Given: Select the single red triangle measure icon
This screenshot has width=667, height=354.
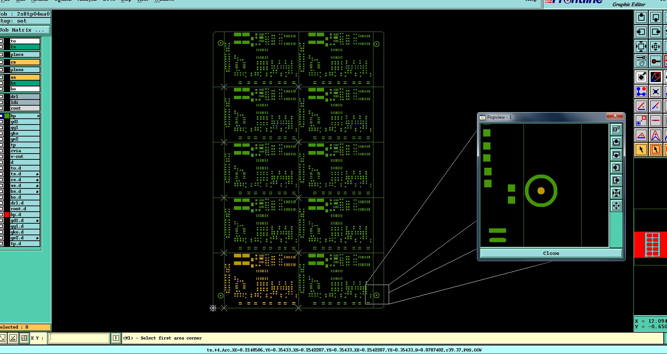Looking at the screenshot, I should (641, 135).
